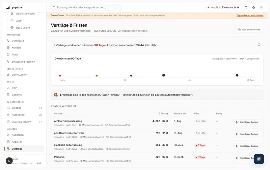Click the calendar icon in the 5 Verträge banner

coord(56,95)
